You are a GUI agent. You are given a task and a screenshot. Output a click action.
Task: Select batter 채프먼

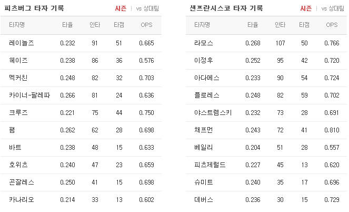pos(203,130)
